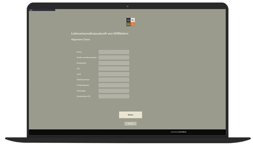Focus the E-Mail-Adresse field
Screen dimensions: 253x147
[x=114, y=85]
